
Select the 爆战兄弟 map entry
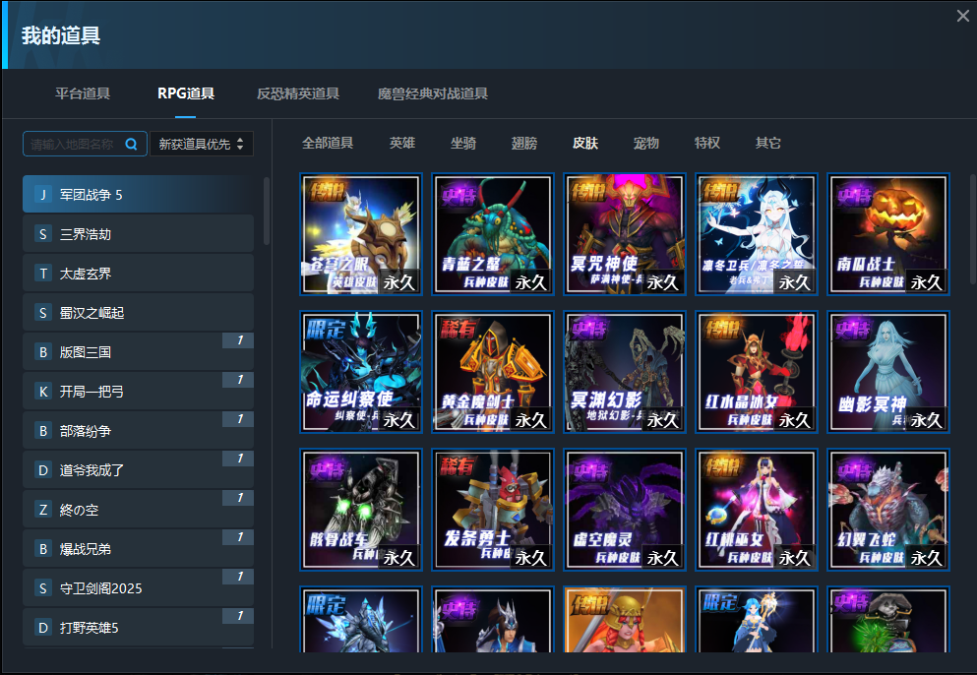tap(139, 548)
